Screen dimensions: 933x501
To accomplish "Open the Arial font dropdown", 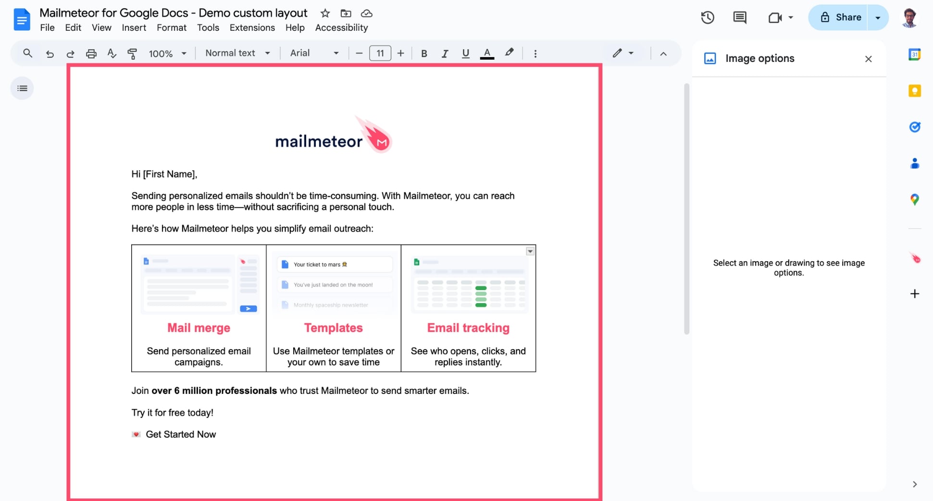I will tap(314, 53).
